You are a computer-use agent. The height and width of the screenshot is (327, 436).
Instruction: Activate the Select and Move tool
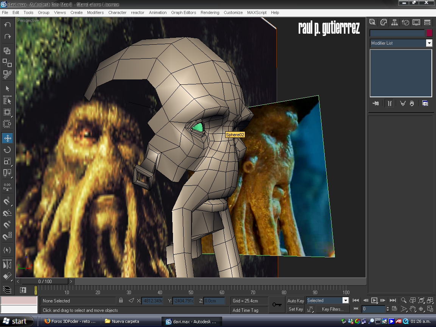pyautogui.click(x=7, y=138)
